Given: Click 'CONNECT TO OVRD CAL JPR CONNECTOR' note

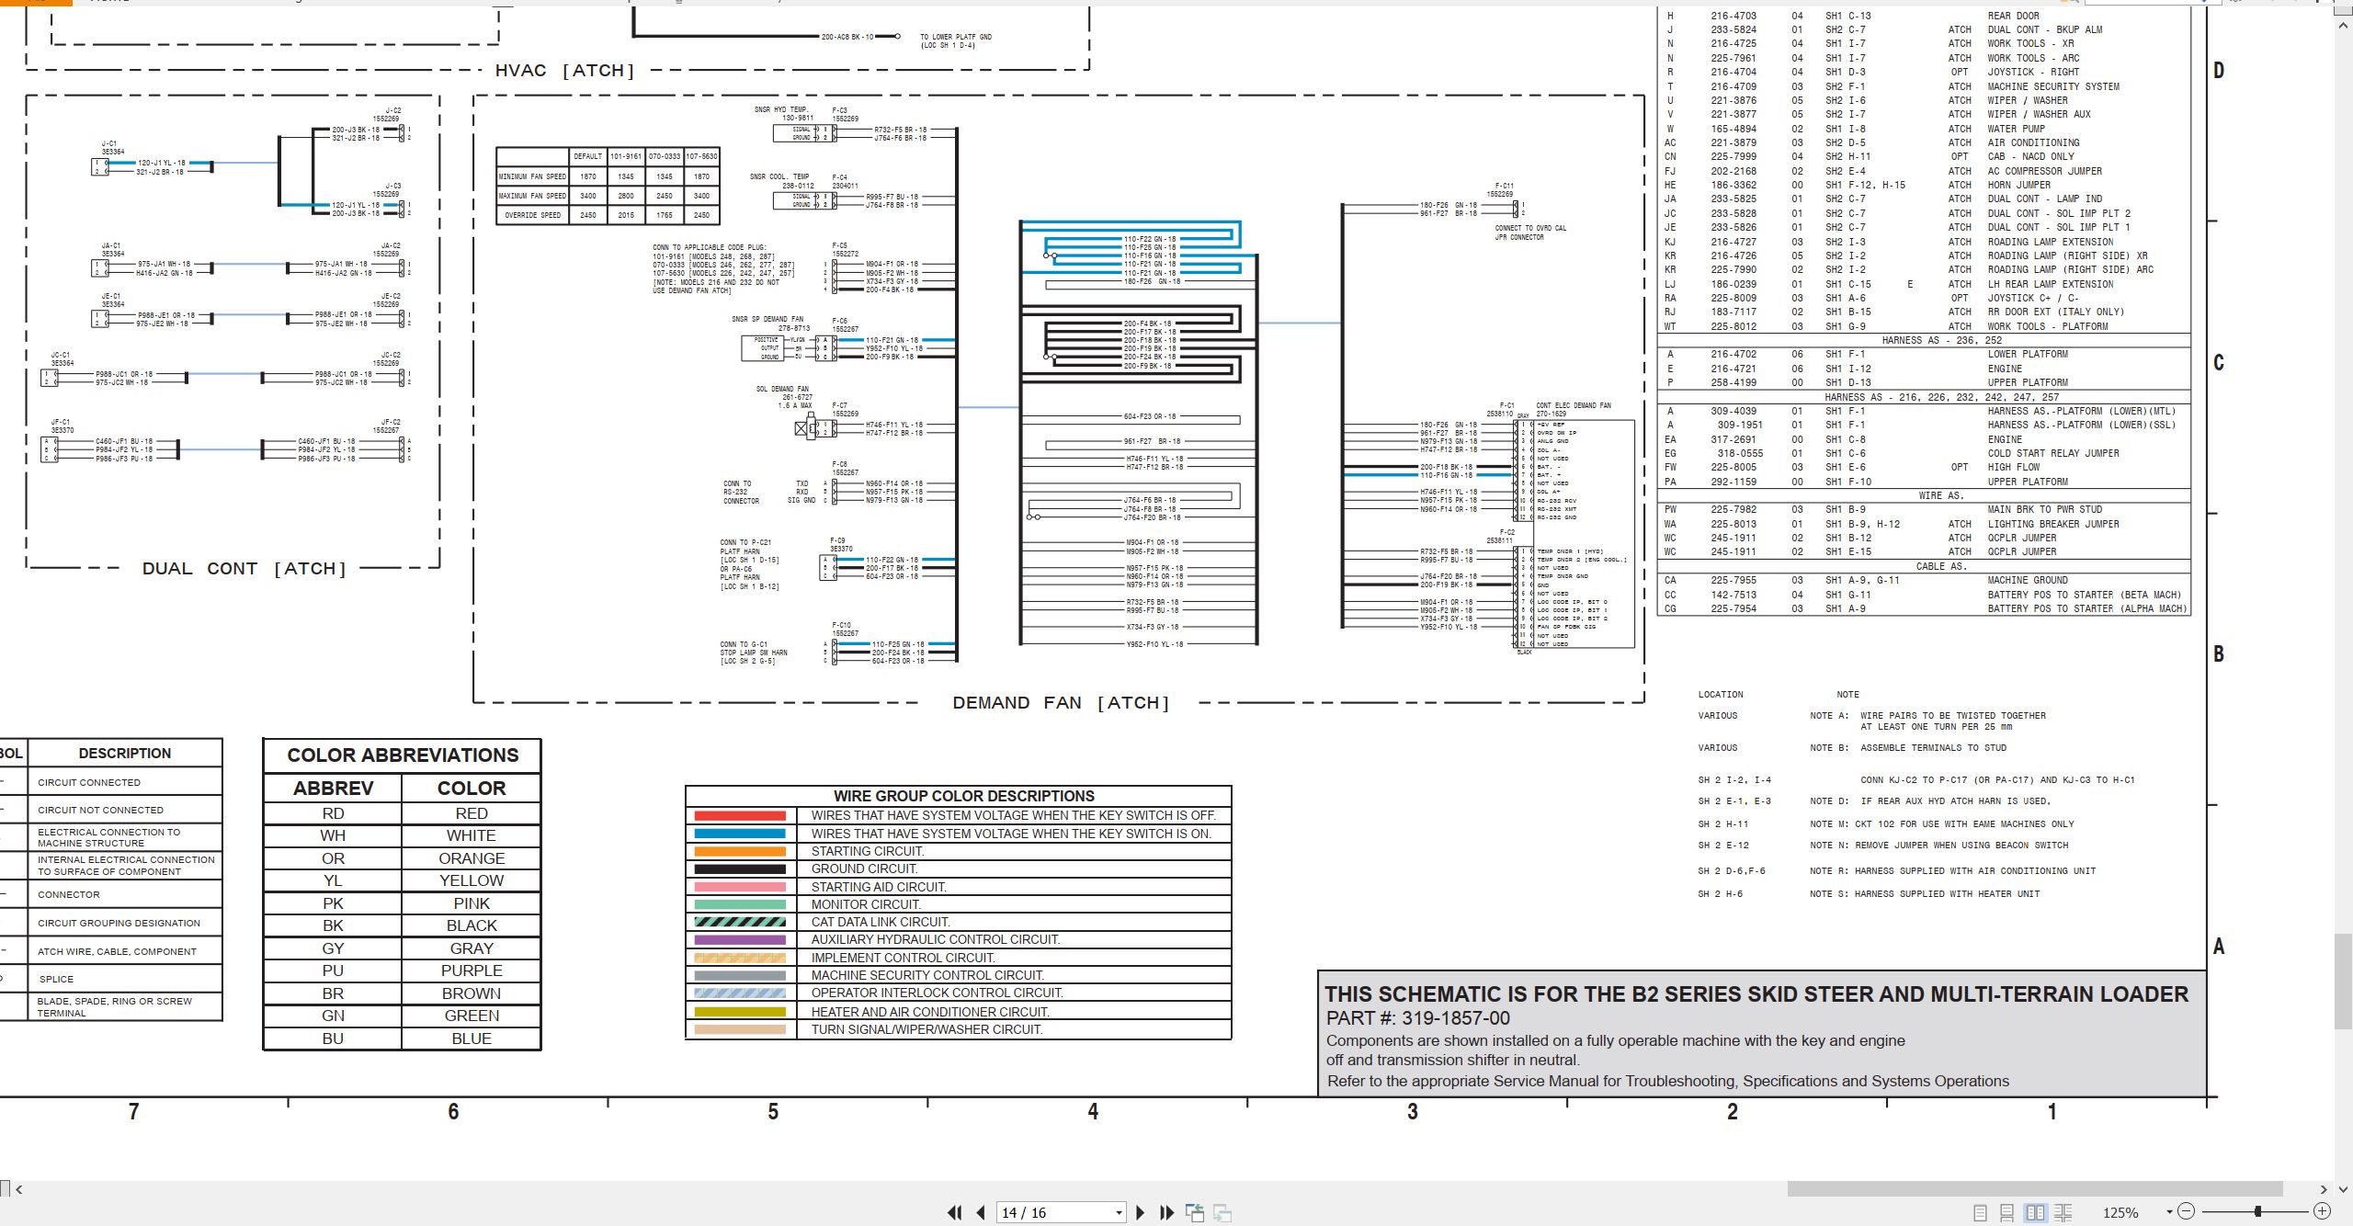Looking at the screenshot, I should [x=1530, y=233].
